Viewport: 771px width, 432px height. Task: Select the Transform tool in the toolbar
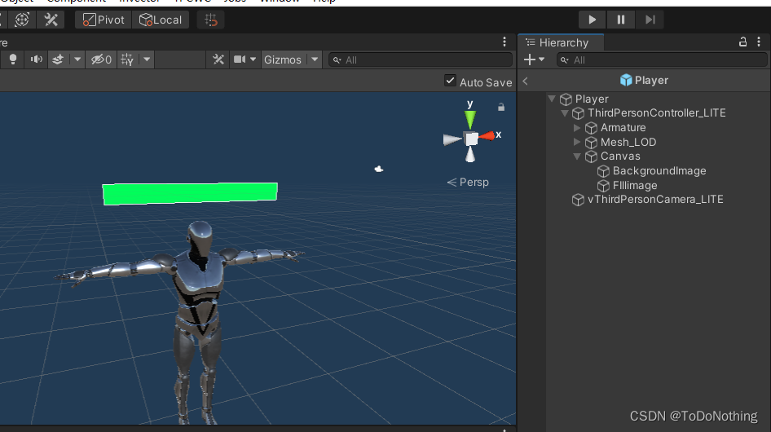click(22, 20)
